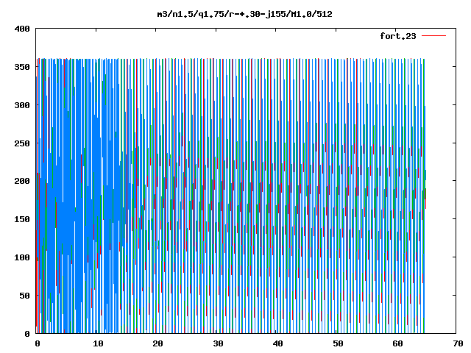Screen dimensions: 471x353
Task: Click the y-axis label 150
Action: click(x=22, y=219)
